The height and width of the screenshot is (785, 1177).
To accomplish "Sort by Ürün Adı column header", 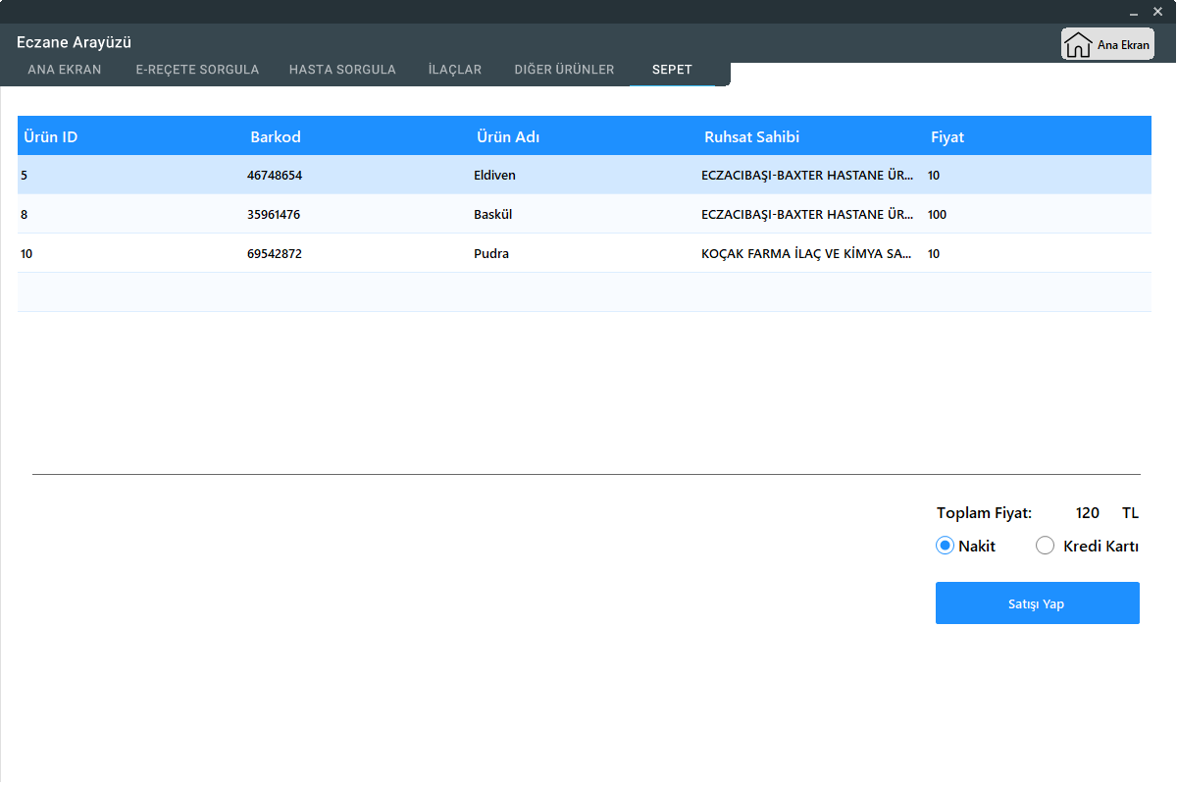I will coord(508,137).
